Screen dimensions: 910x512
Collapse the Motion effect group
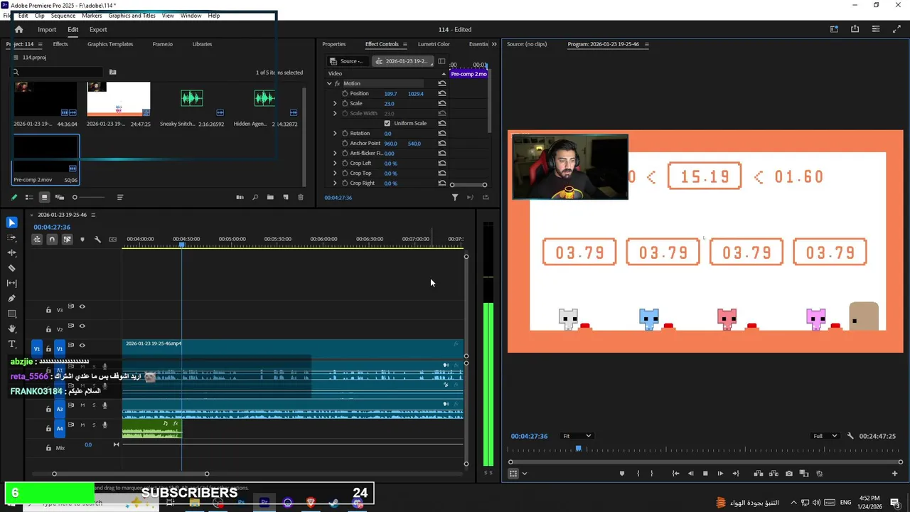click(329, 83)
